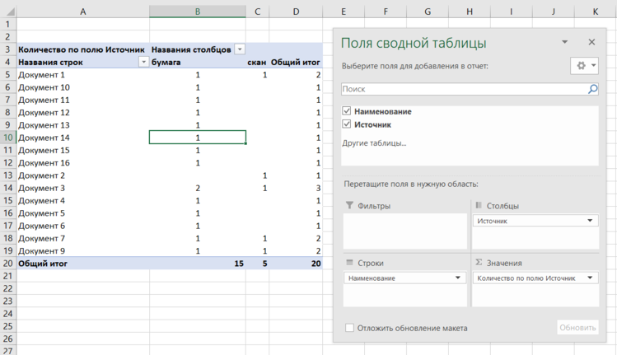Select column D header
Screen dimensions: 617x355
point(296,12)
